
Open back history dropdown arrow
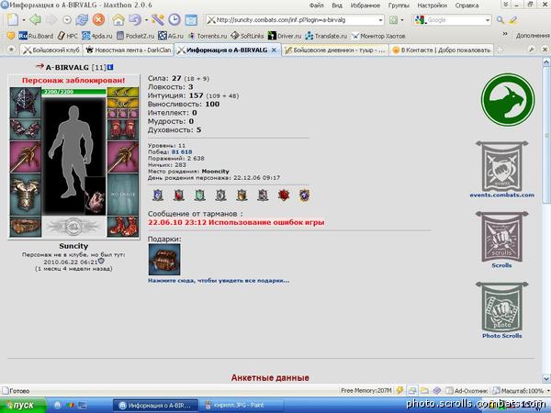[x=67, y=20]
